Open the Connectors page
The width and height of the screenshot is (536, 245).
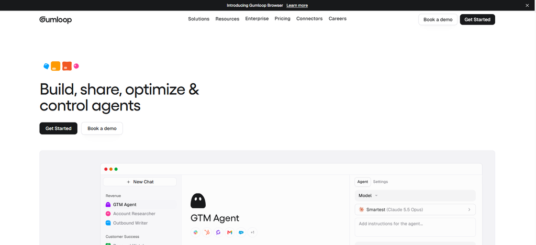[x=309, y=19]
